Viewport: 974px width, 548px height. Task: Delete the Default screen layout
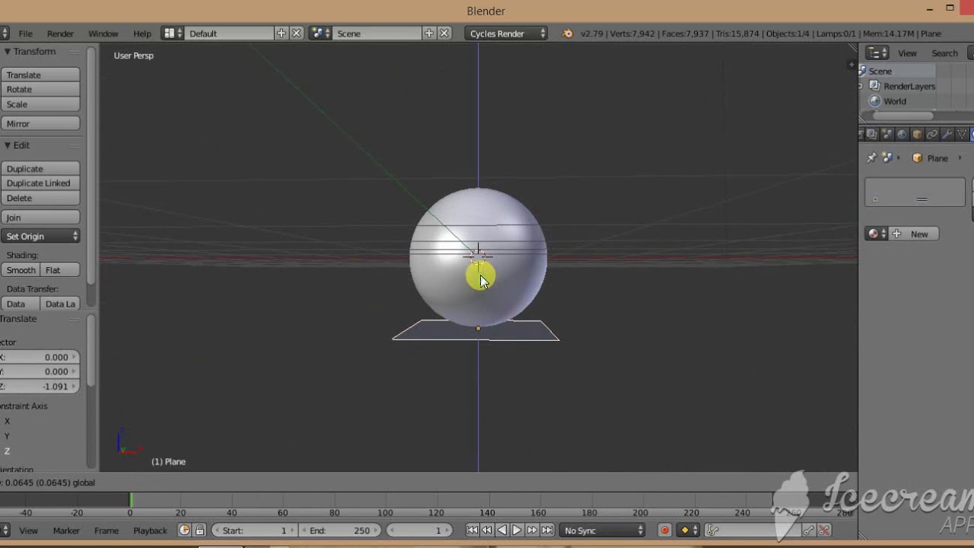tap(297, 33)
